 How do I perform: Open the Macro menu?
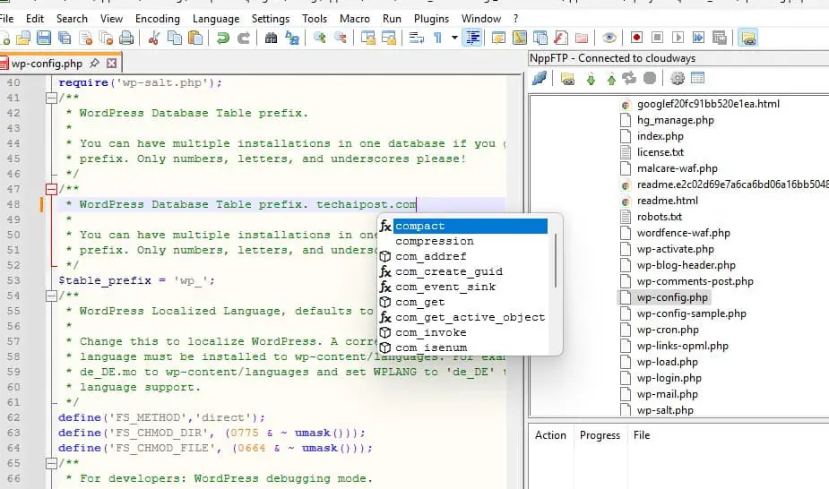click(355, 19)
